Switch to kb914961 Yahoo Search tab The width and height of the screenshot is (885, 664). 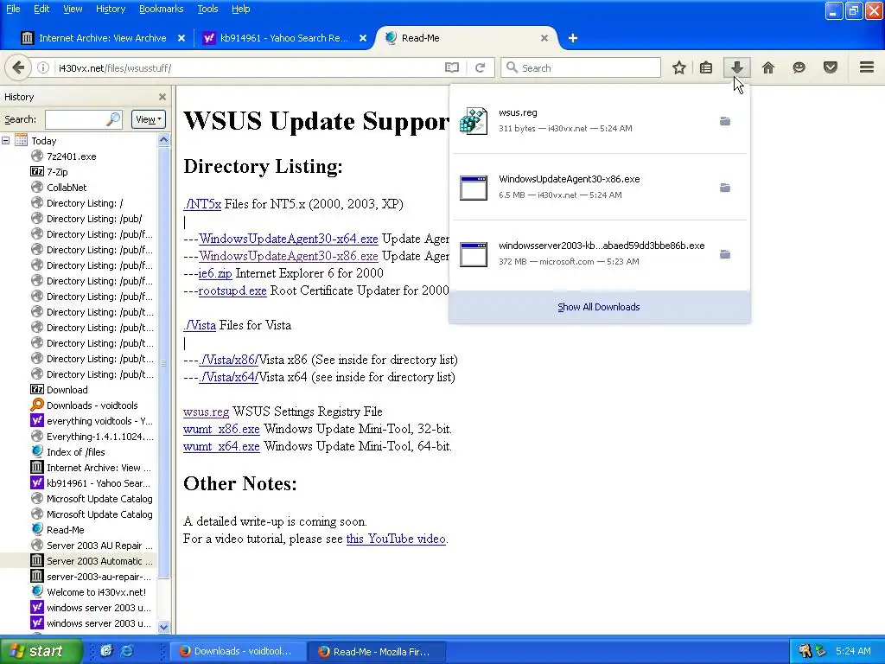pyautogui.click(x=283, y=38)
